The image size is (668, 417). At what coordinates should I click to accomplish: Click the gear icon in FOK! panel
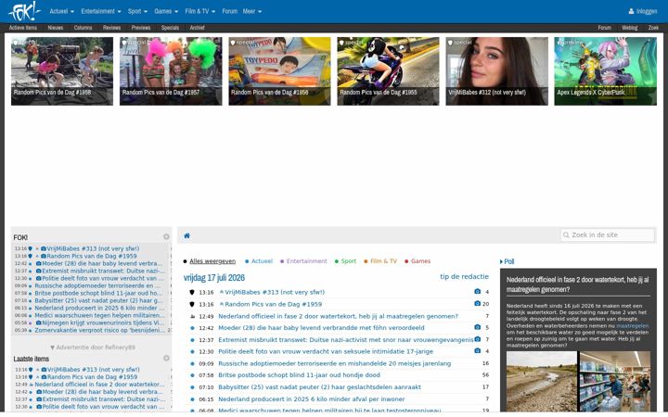(x=166, y=236)
